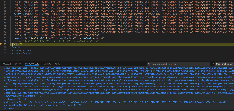Screen dimensions: 234x111
Task: Click the <script> </script> tag on line 31
Action: point(21,53)
